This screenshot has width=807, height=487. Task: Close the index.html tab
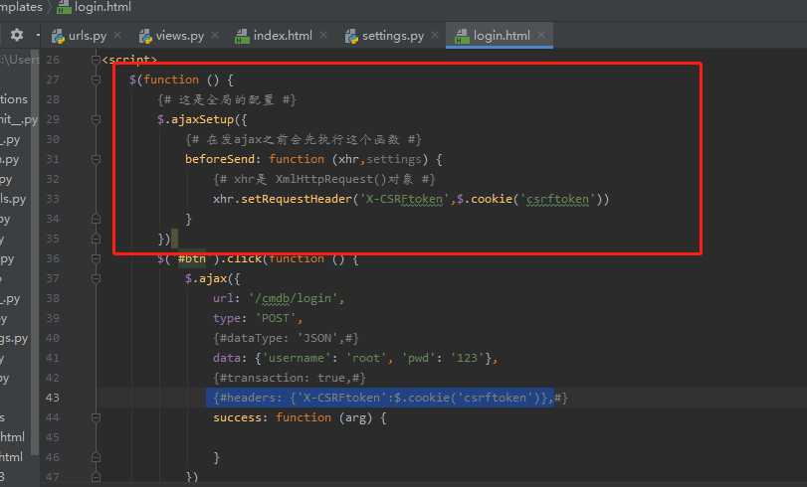(323, 35)
